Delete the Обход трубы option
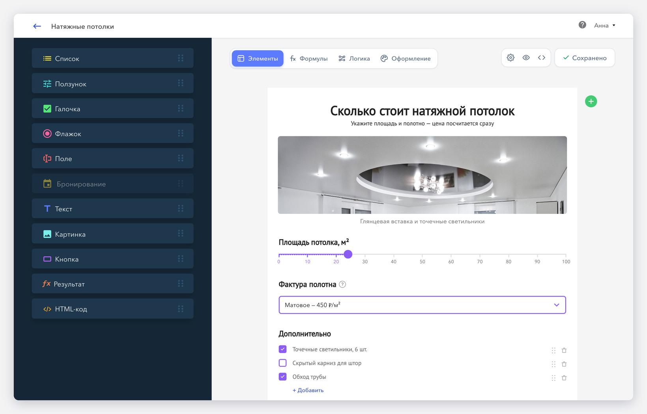Screen dimensions: 647x414 tap(564, 378)
